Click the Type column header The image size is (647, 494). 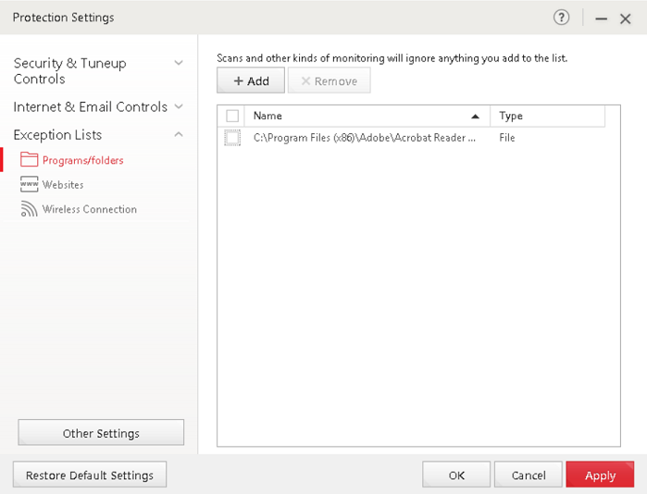[546, 116]
